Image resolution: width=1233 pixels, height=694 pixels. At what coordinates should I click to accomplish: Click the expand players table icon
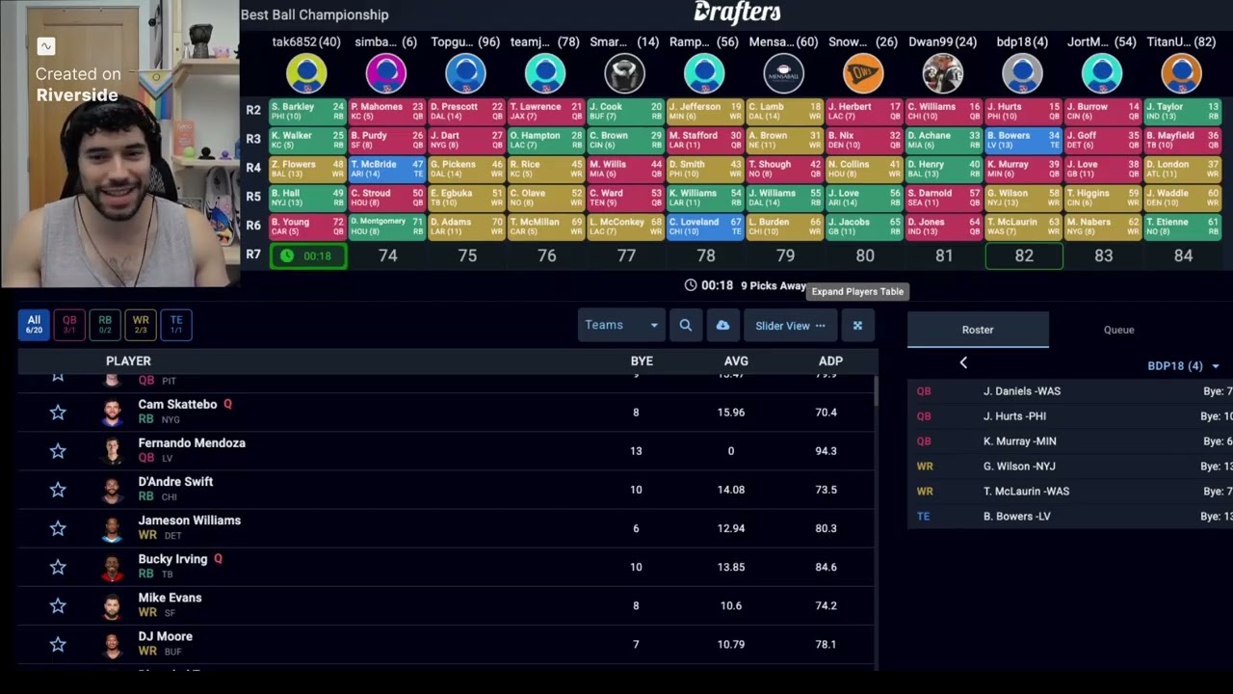pyautogui.click(x=857, y=326)
